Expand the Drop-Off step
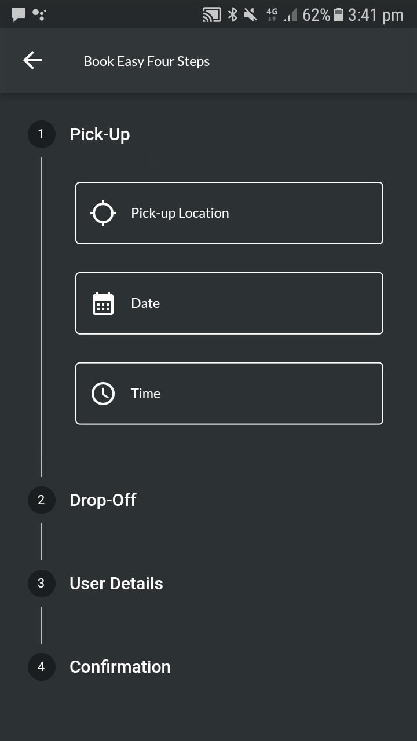This screenshot has width=417, height=741. click(103, 500)
